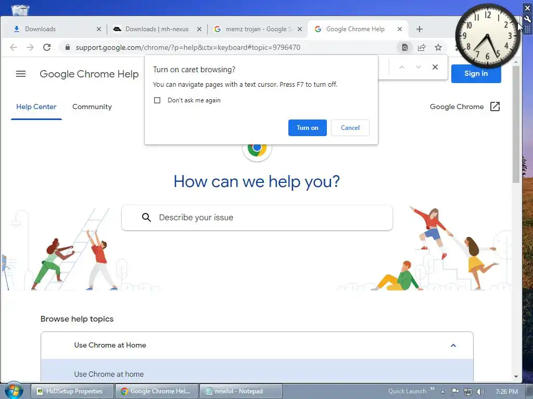The image size is (533, 399).
Task: Open a new tab with plus button
Action: pyautogui.click(x=420, y=29)
